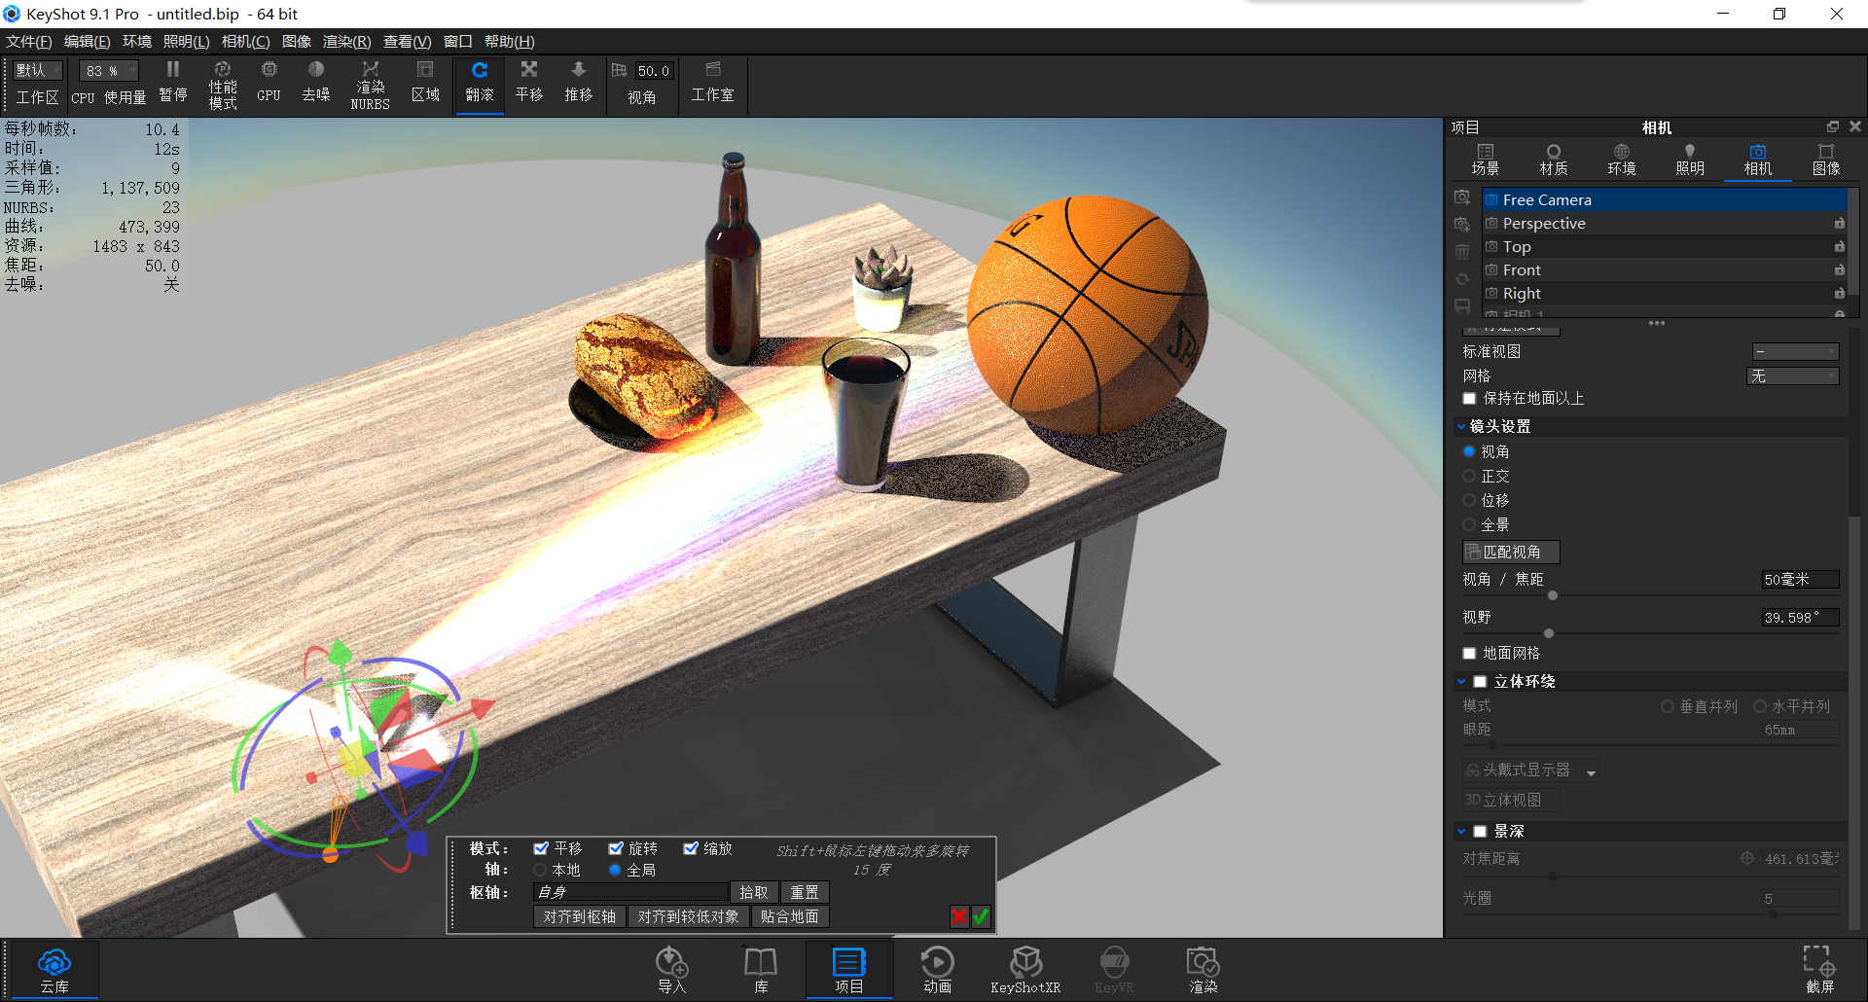This screenshot has height=1002, width=1868.
Task: Open the head-mounted display dropdown
Action: [x=1528, y=769]
